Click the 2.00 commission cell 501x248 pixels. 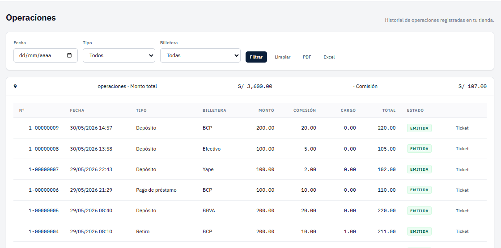pos(310,169)
